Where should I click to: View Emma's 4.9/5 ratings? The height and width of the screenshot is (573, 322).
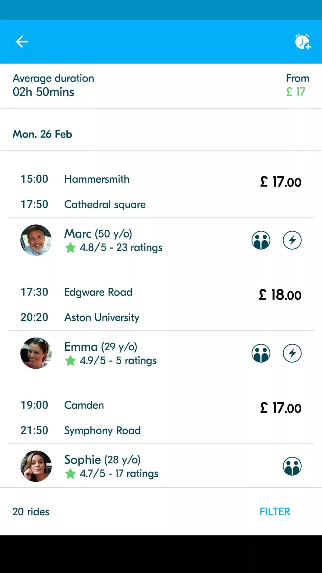click(118, 361)
